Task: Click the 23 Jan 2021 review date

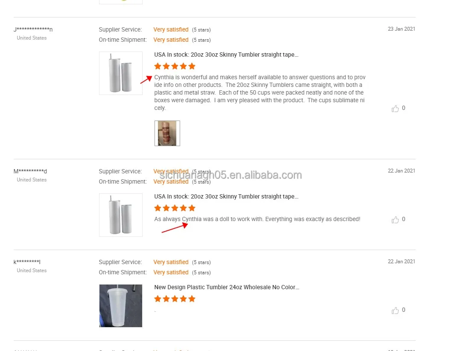Action: 401,29
